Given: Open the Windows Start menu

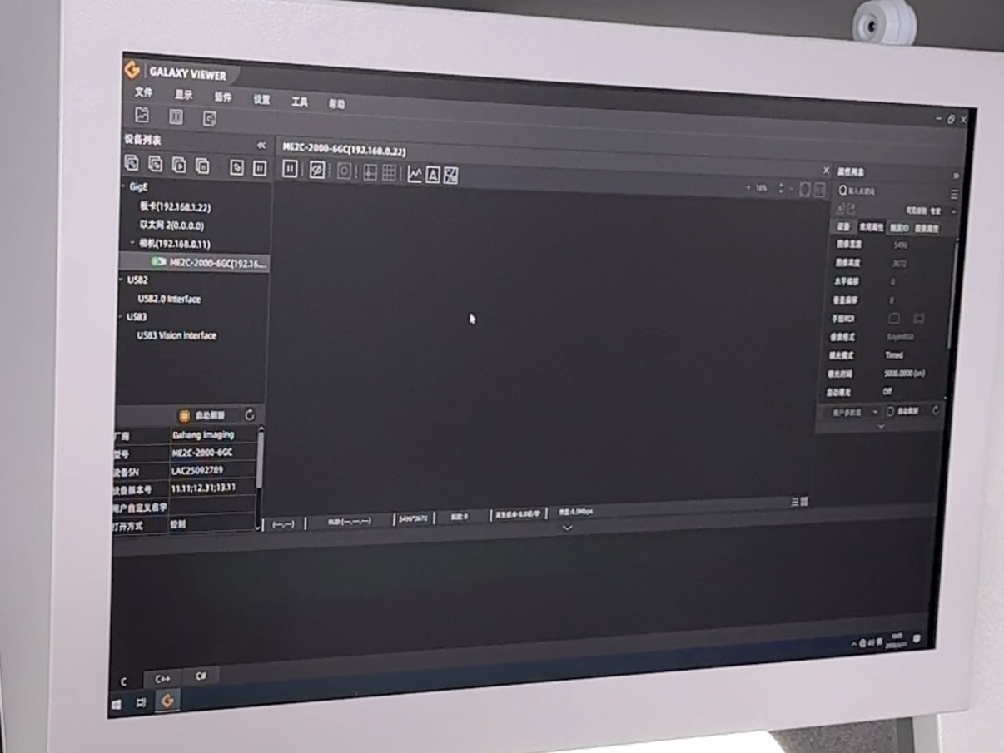Looking at the screenshot, I should click(116, 705).
